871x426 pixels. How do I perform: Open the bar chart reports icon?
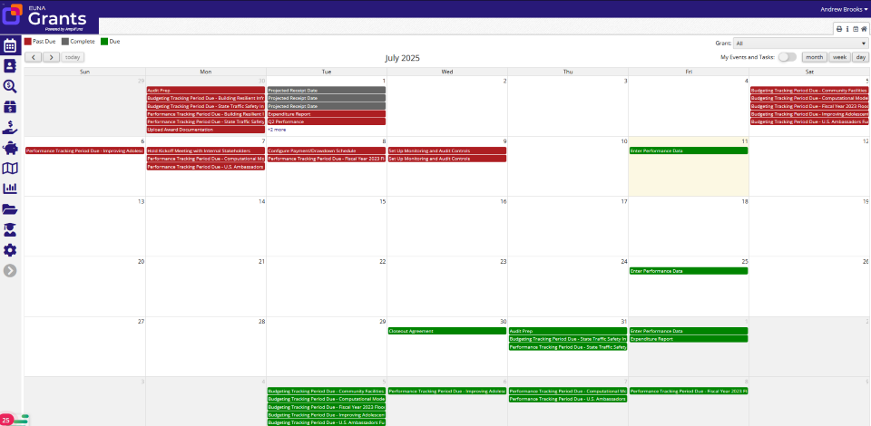(x=10, y=189)
